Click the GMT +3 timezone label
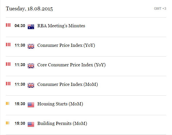The height and width of the screenshot is (135, 172). point(160,9)
